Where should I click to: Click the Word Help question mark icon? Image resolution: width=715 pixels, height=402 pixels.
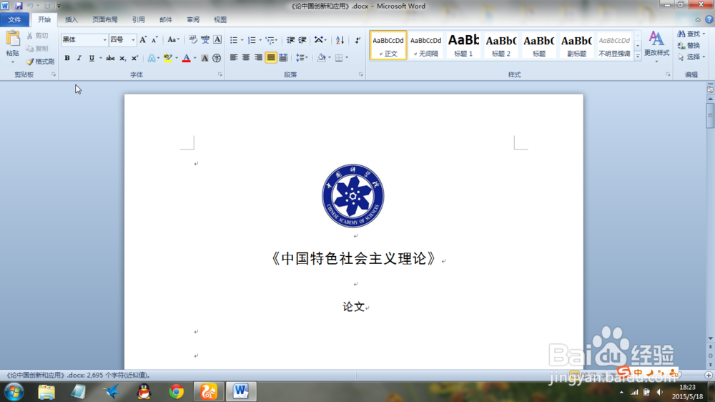[x=709, y=19]
